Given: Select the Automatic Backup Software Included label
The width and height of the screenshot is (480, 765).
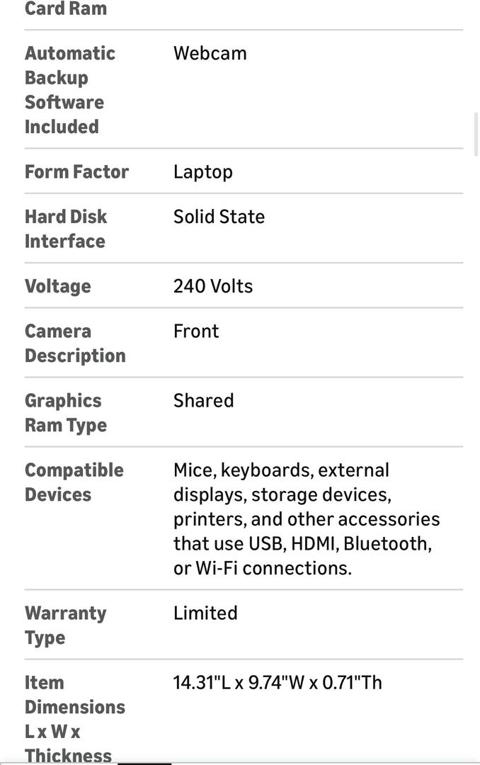Looking at the screenshot, I should (69, 90).
